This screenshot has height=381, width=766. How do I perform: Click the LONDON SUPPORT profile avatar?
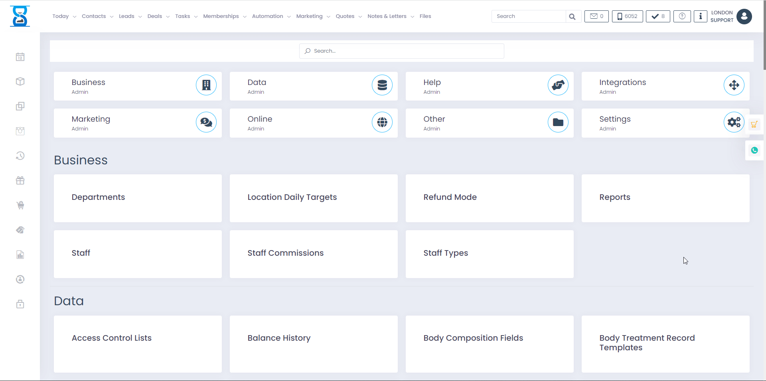point(744,16)
